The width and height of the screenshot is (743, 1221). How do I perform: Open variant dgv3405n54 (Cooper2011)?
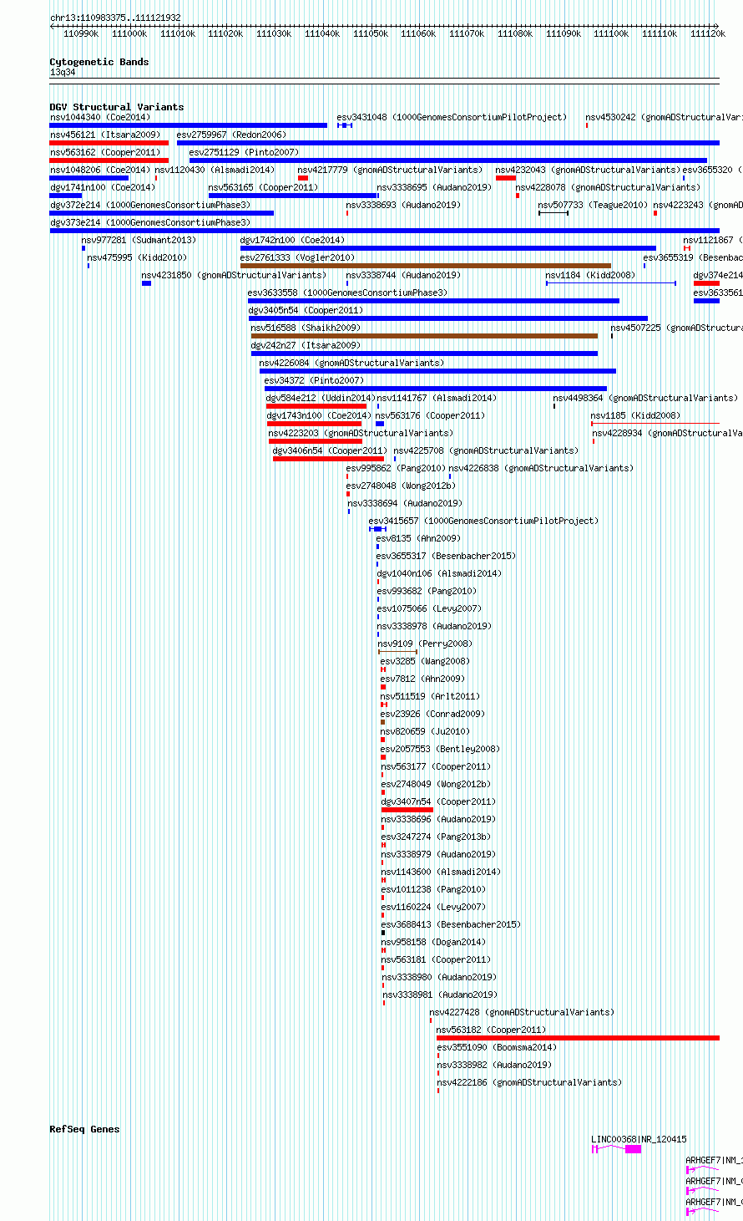click(306, 310)
